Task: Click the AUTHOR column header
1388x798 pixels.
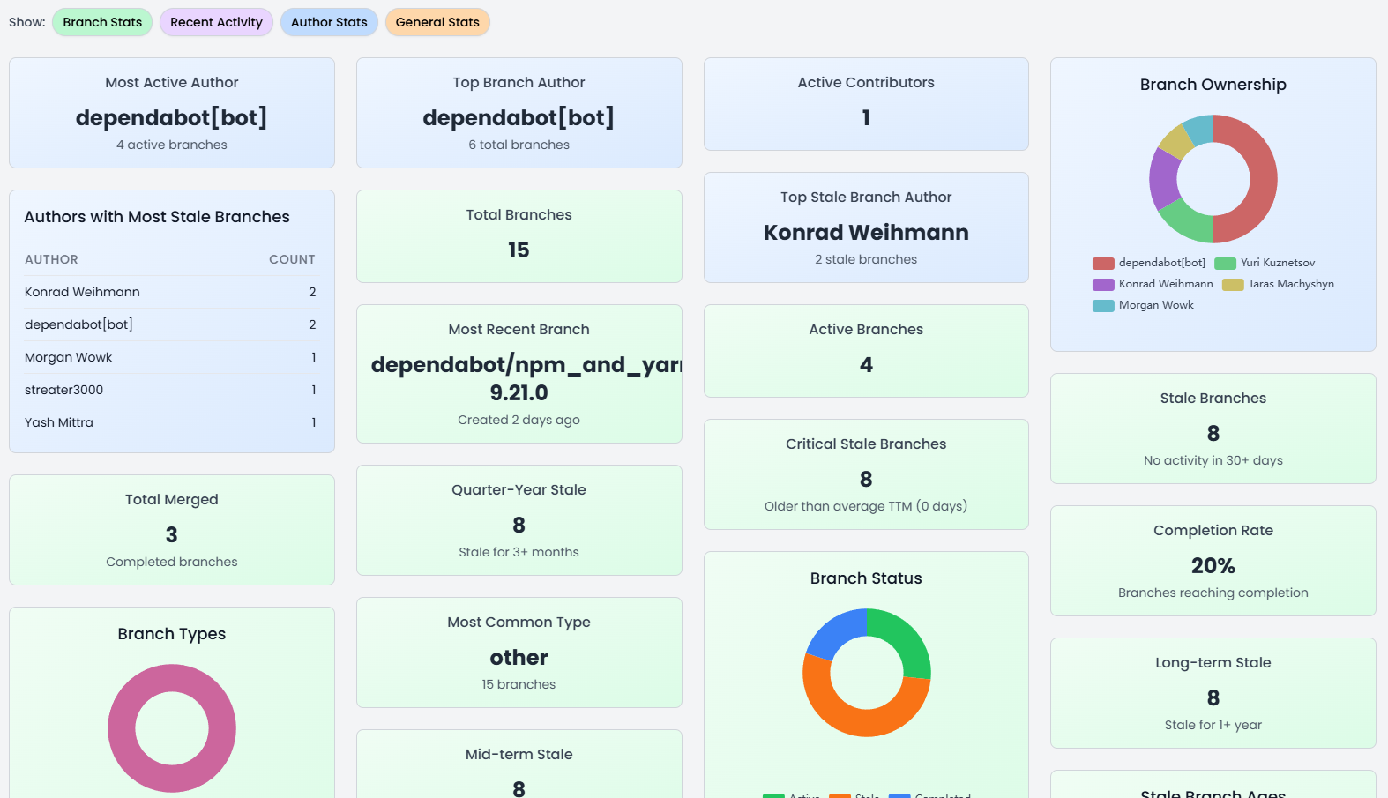Action: point(51,259)
